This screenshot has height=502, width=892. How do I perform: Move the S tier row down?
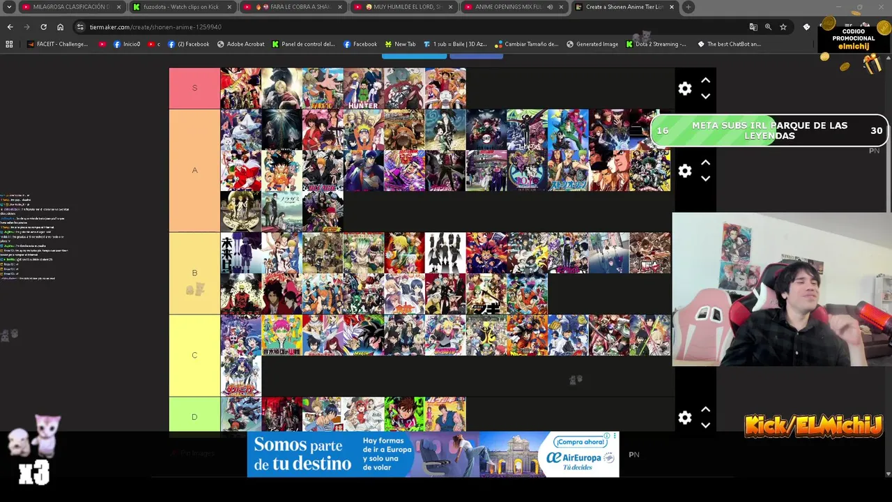point(705,96)
